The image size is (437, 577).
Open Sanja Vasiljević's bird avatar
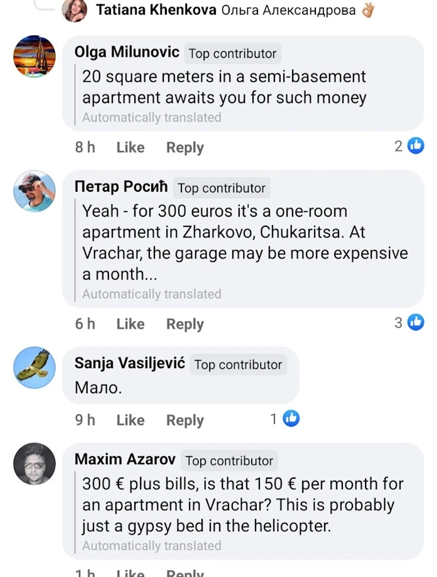pyautogui.click(x=34, y=367)
